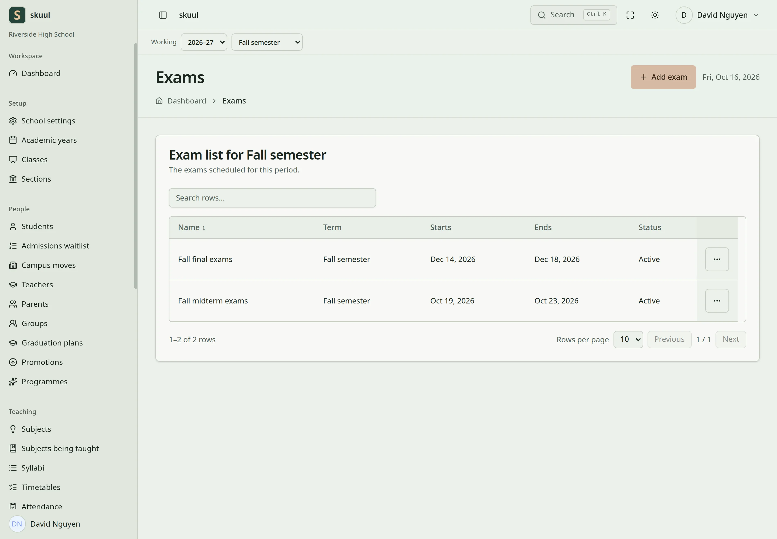Click the Groups icon in the sidebar

coord(13,323)
